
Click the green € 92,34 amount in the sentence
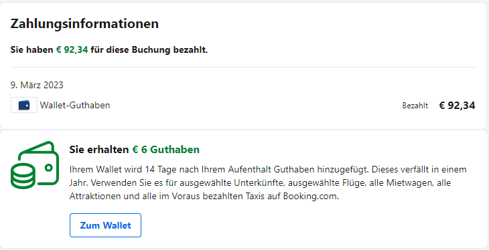pos(72,50)
